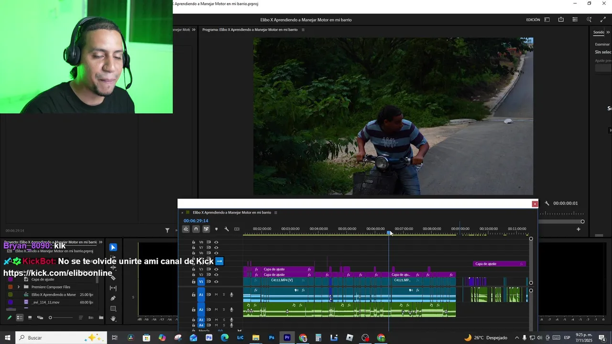Add a marker using timeline marker icon
The height and width of the screenshot is (344, 612).
coord(216,229)
